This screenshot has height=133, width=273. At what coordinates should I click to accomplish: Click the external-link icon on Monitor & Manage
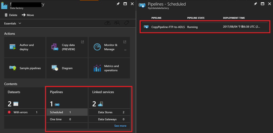[x=125, y=42]
